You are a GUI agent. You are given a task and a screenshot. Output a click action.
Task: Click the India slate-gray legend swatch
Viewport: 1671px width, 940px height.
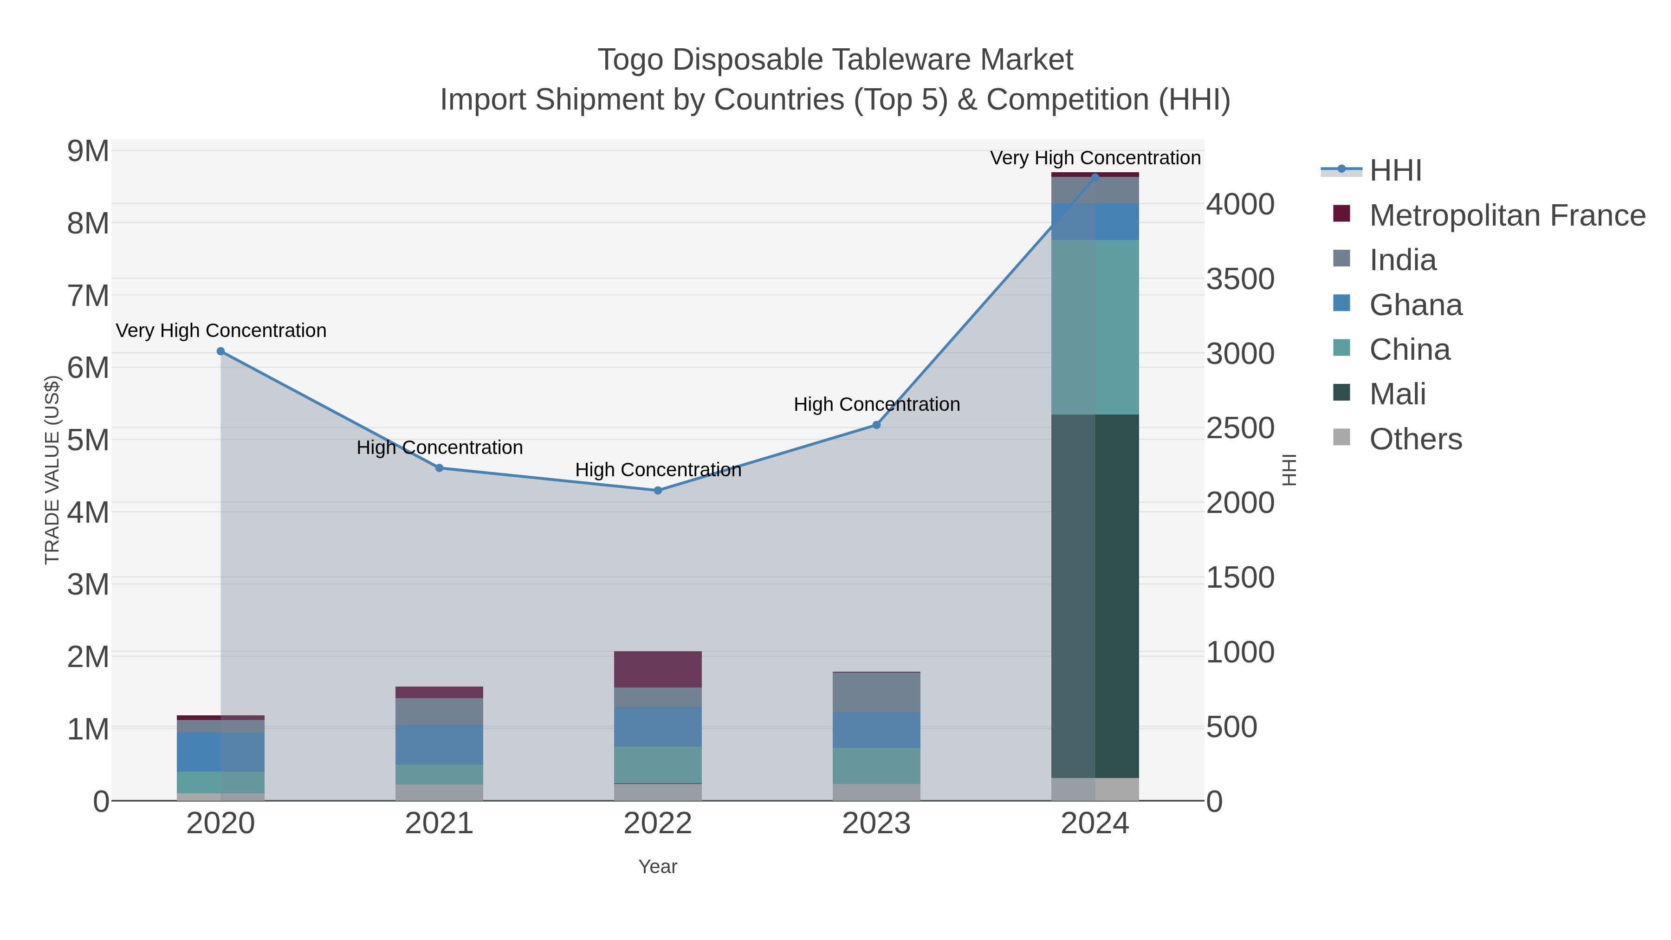click(1341, 258)
